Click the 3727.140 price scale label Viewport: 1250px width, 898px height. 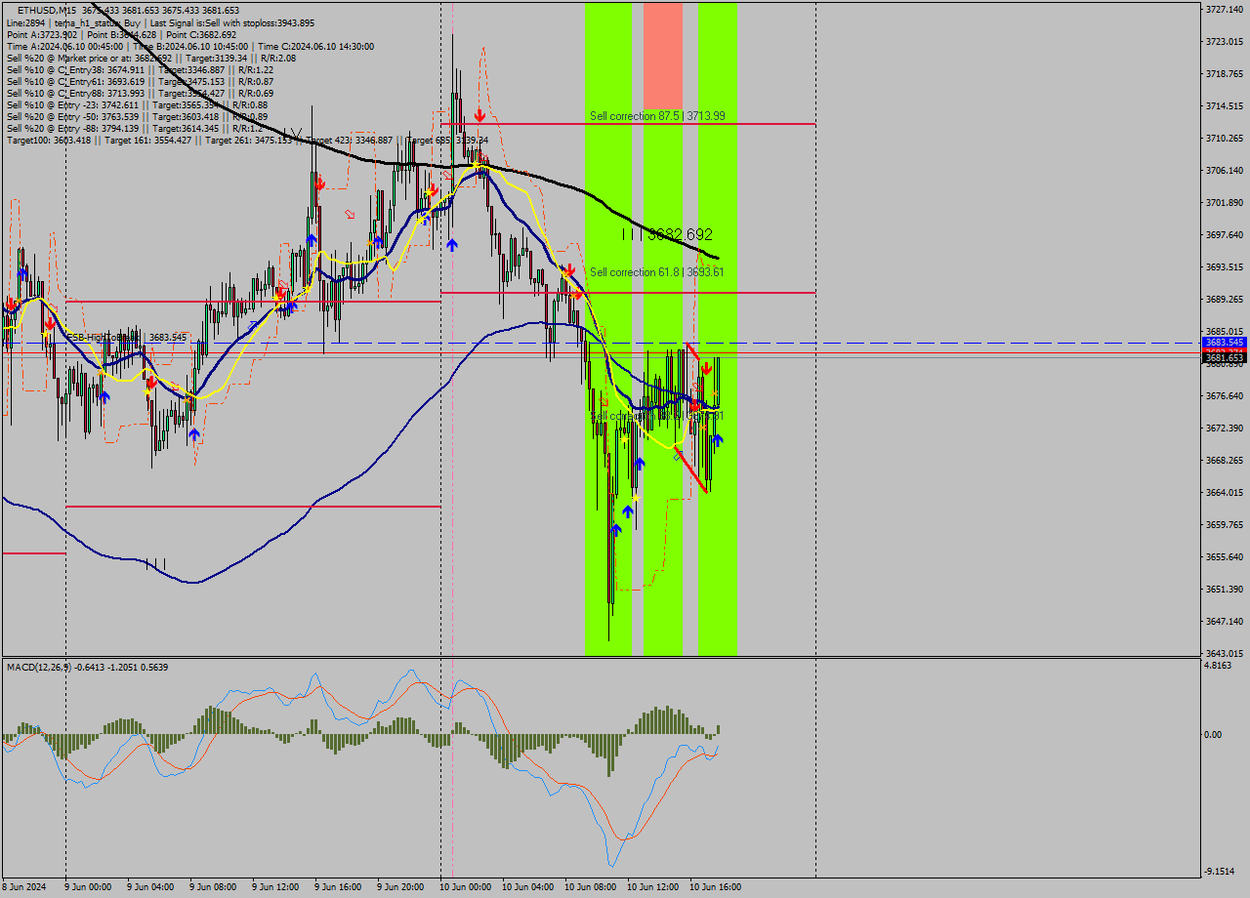[1224, 9]
